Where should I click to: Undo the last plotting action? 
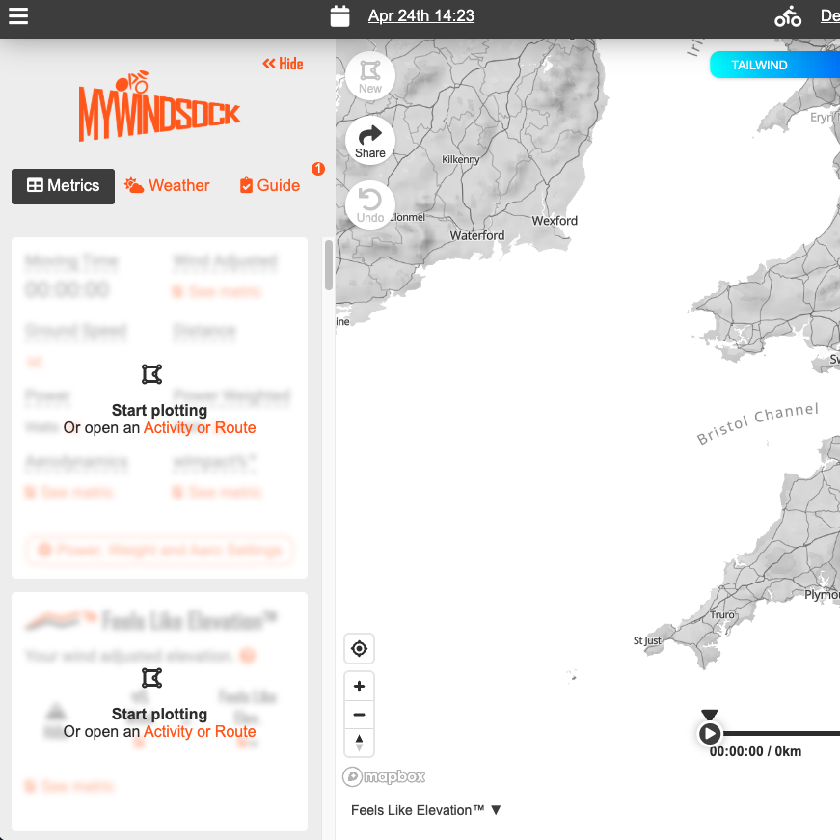[369, 203]
